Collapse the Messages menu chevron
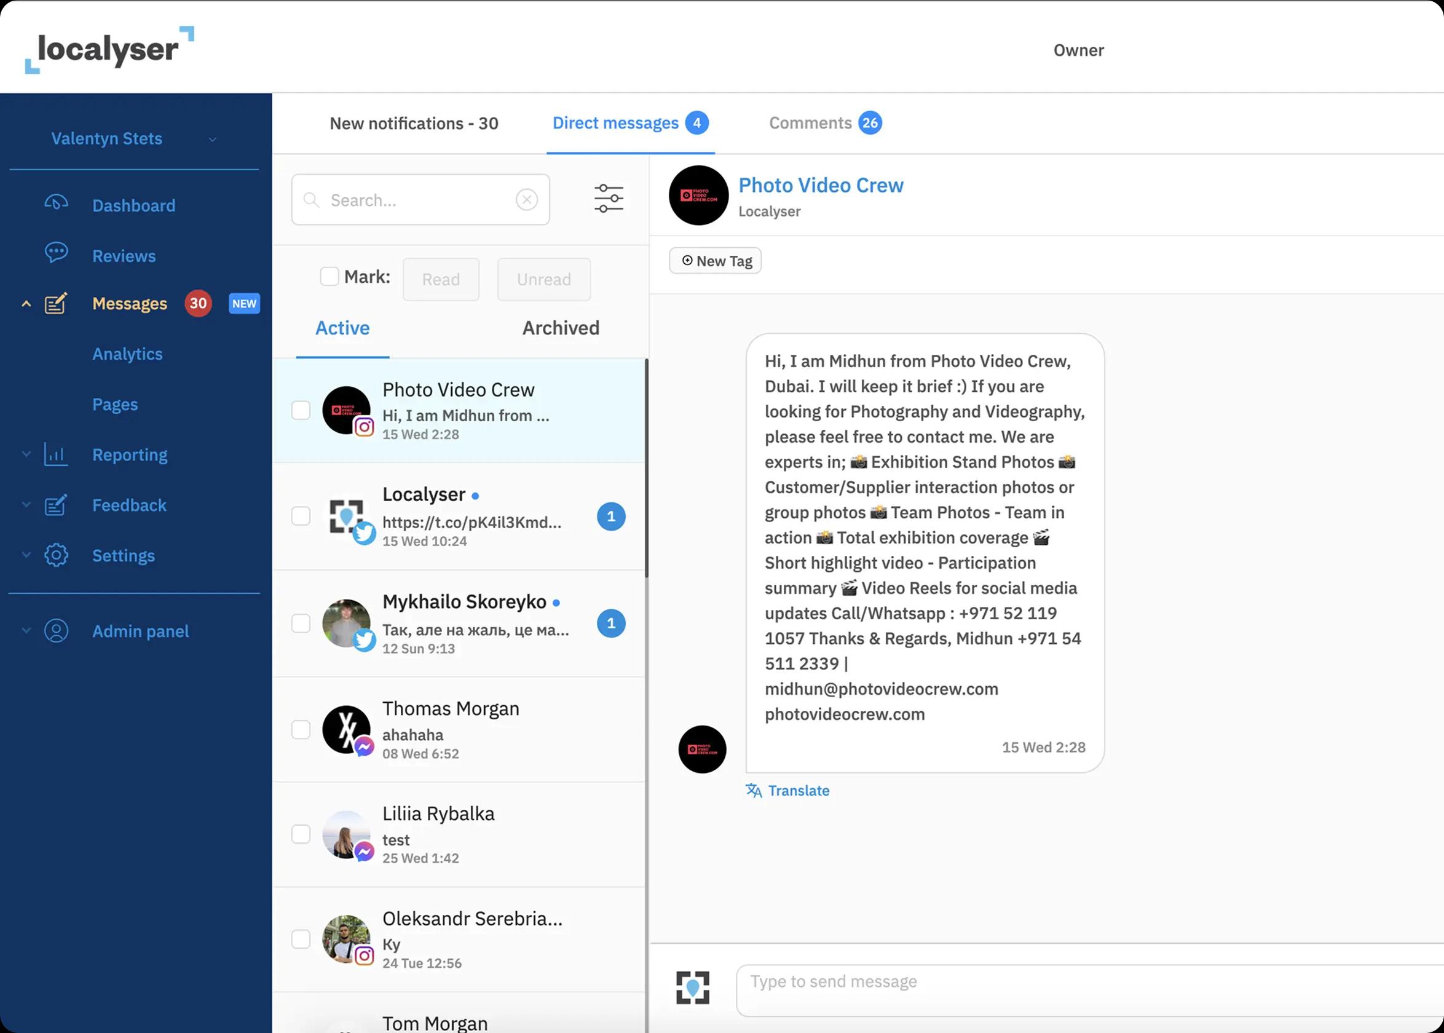This screenshot has height=1033, width=1444. tap(26, 304)
